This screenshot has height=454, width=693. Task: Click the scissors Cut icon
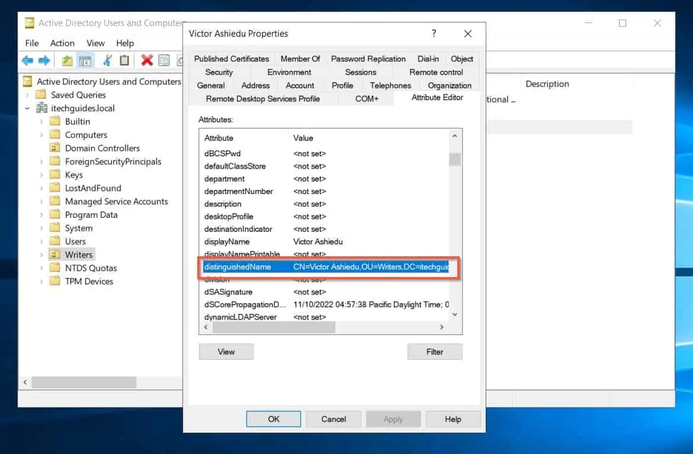tap(107, 60)
